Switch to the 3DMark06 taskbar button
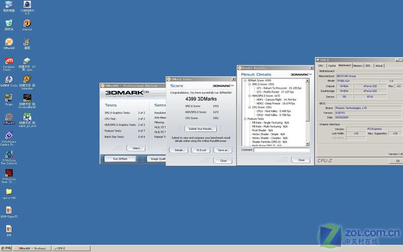This screenshot has height=252, width=403. pyautogui.click(x=32, y=248)
